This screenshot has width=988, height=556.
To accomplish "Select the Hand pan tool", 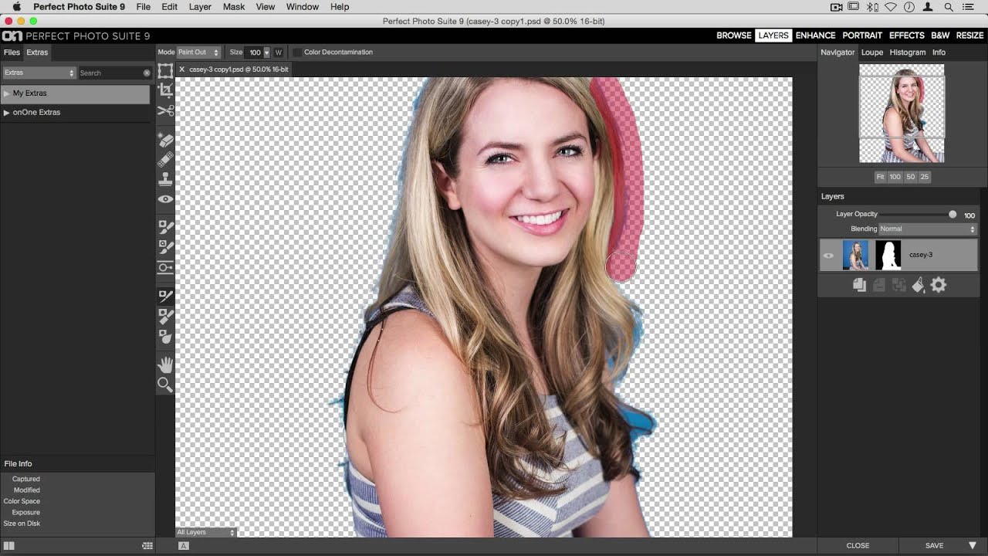I will point(165,364).
